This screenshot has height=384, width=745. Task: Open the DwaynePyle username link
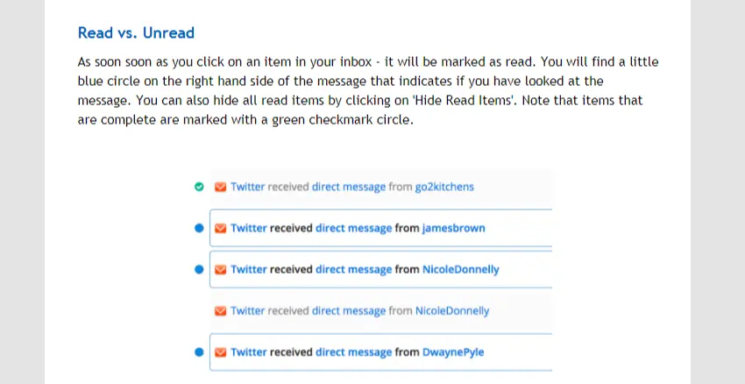pos(453,352)
